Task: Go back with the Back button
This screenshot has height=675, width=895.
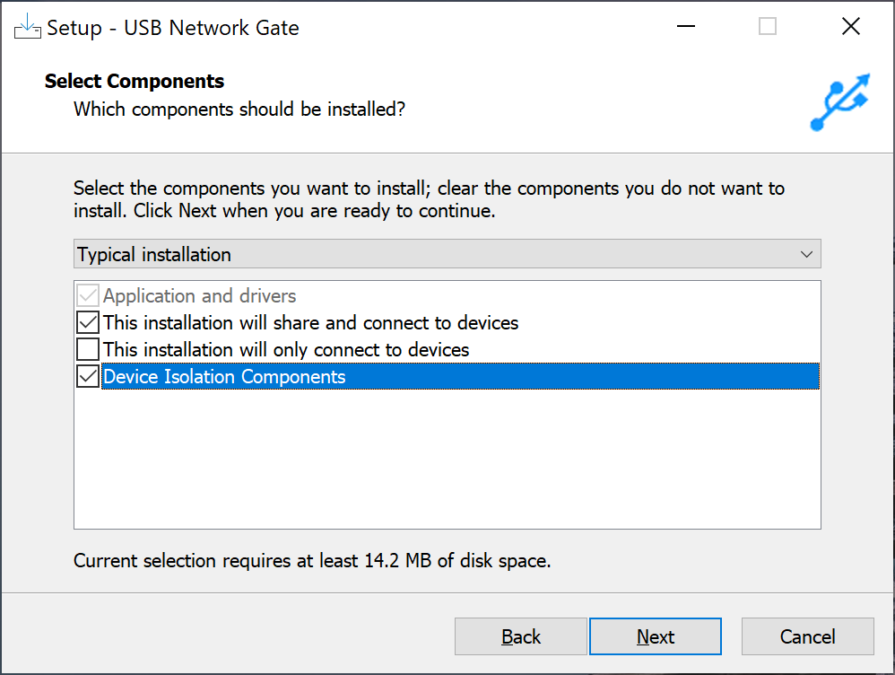Action: tap(521, 636)
